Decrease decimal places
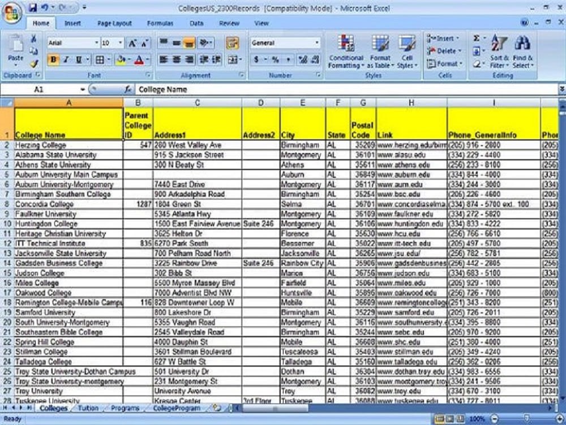566x425 pixels. coord(315,59)
